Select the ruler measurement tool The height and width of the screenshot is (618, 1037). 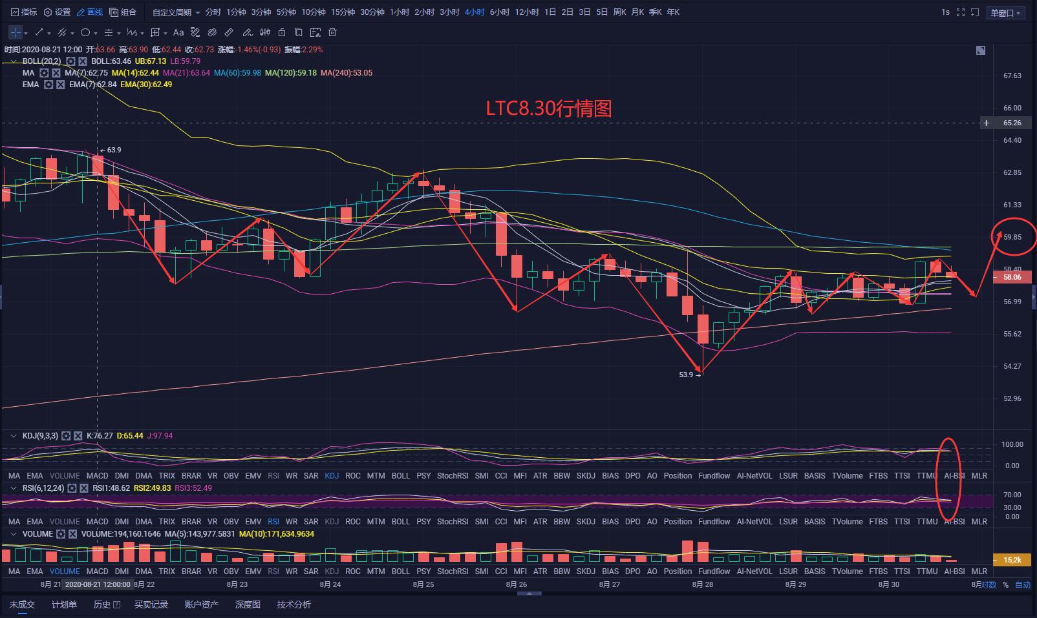point(229,32)
